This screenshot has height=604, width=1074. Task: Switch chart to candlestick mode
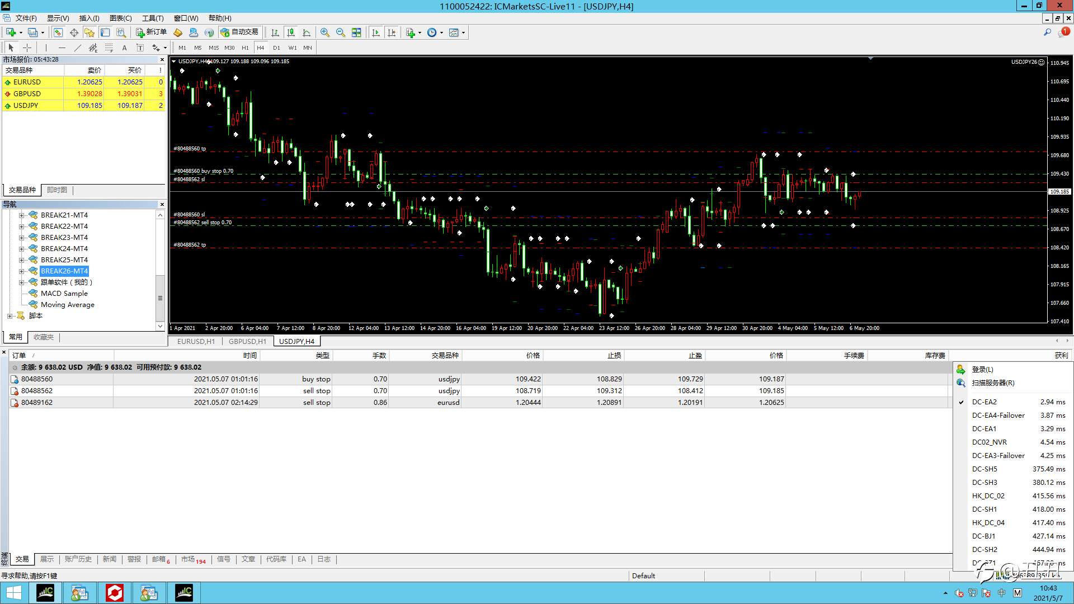(x=290, y=32)
